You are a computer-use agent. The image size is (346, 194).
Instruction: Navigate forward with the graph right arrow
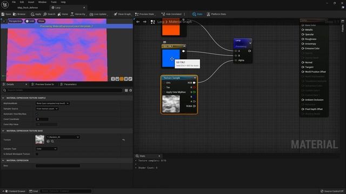145,22
